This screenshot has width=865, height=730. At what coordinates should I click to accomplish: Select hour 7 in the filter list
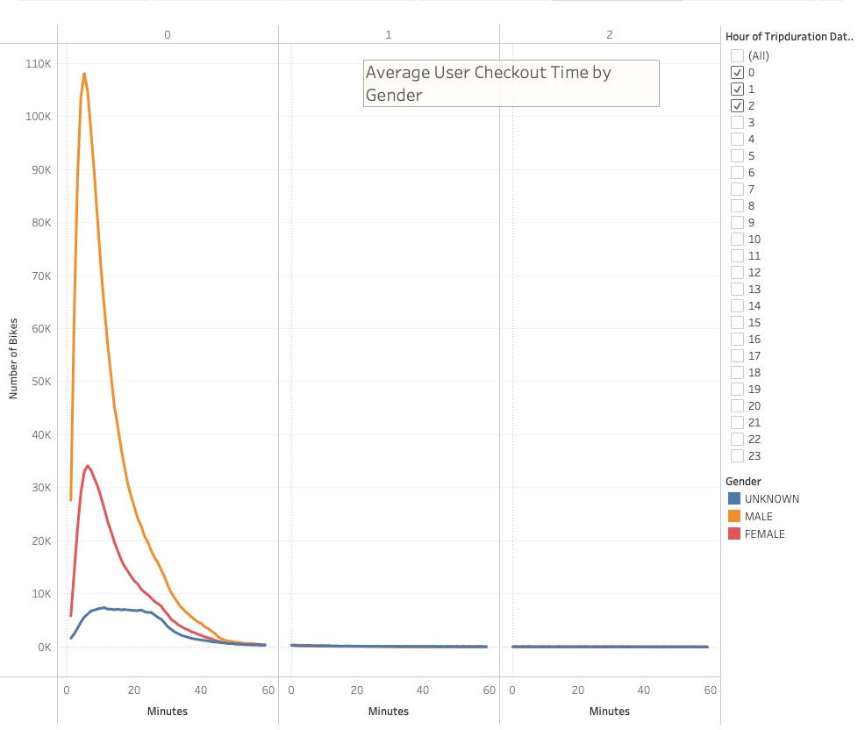pos(737,190)
